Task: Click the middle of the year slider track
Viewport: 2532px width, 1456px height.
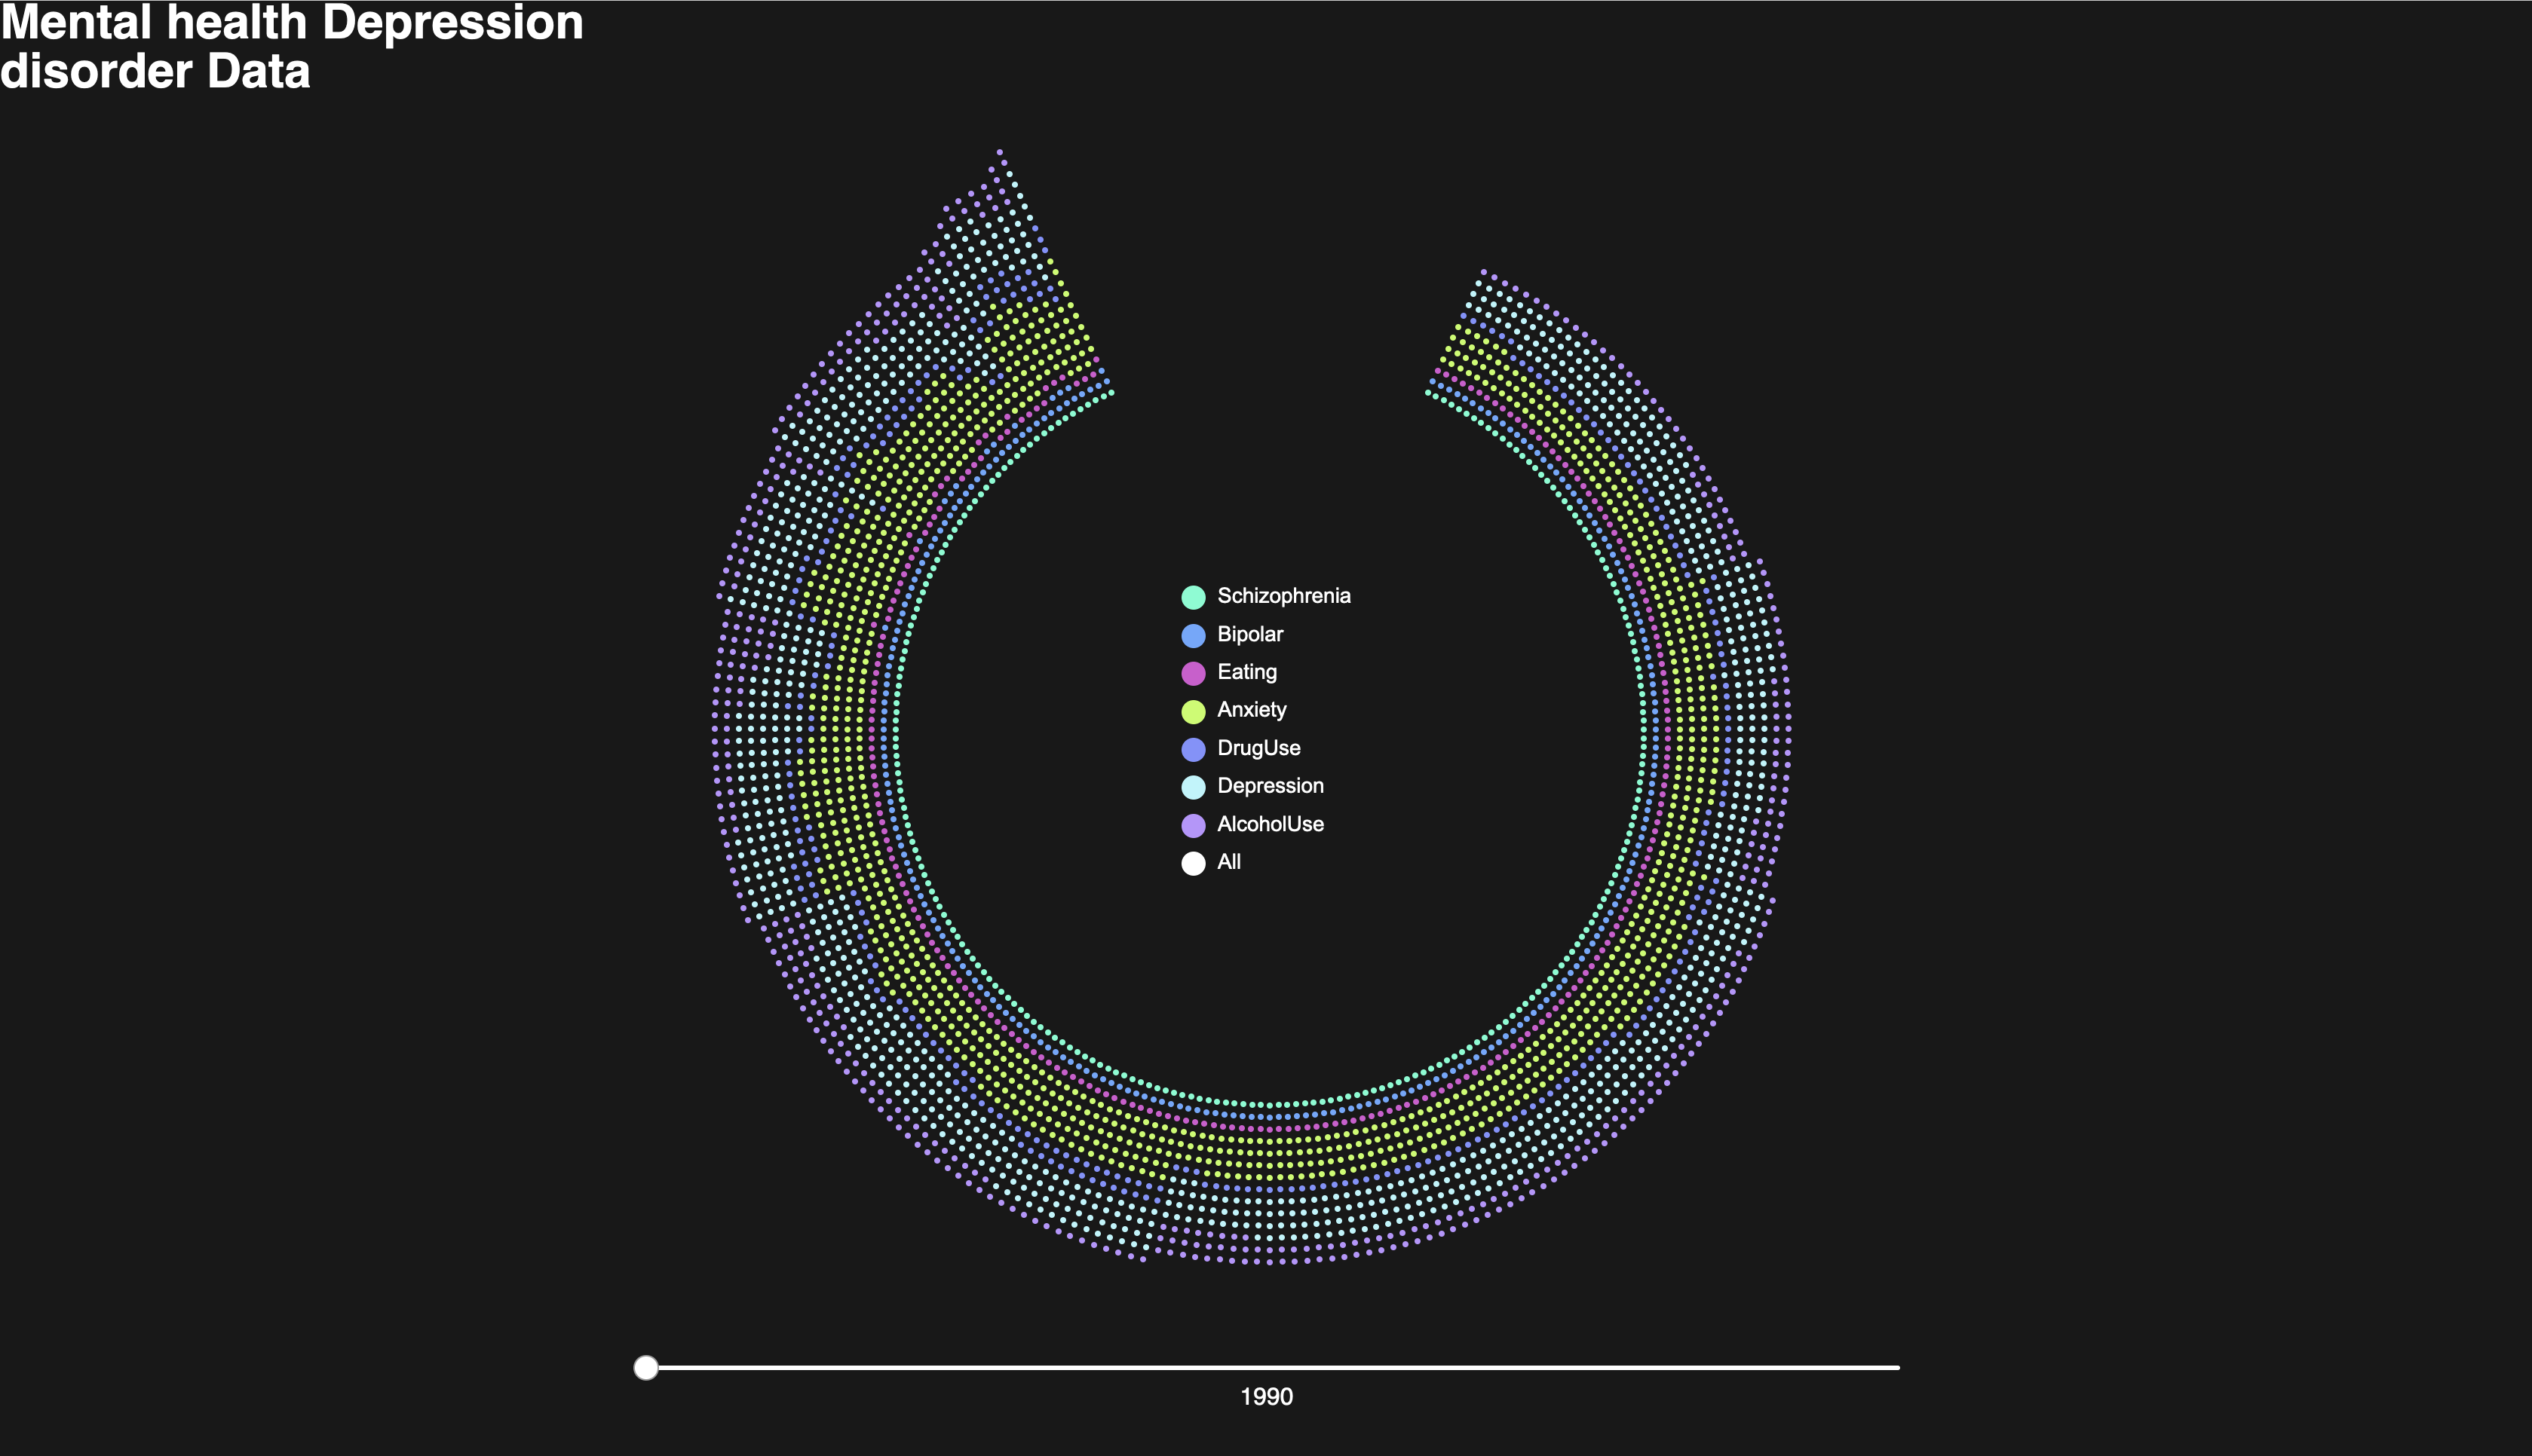Action: [x=1273, y=1367]
